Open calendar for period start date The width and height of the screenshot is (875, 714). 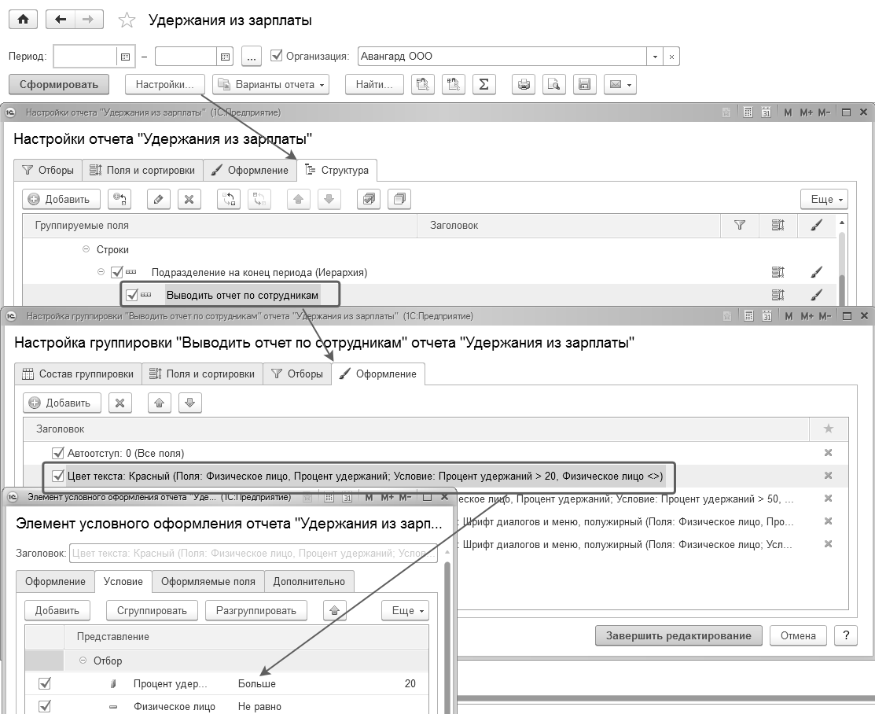pos(125,57)
